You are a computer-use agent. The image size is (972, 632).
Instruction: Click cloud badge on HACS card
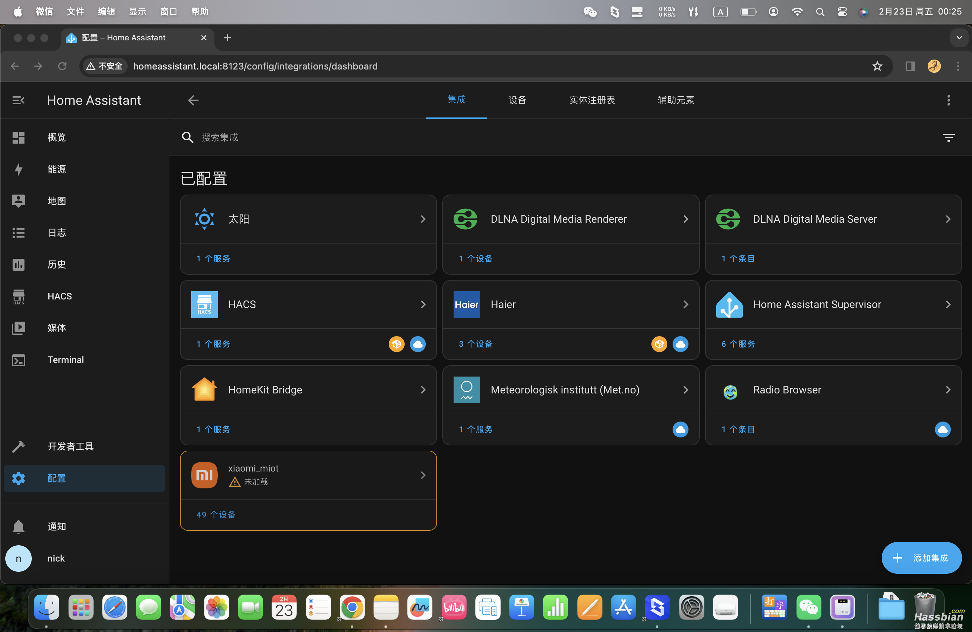(x=418, y=344)
